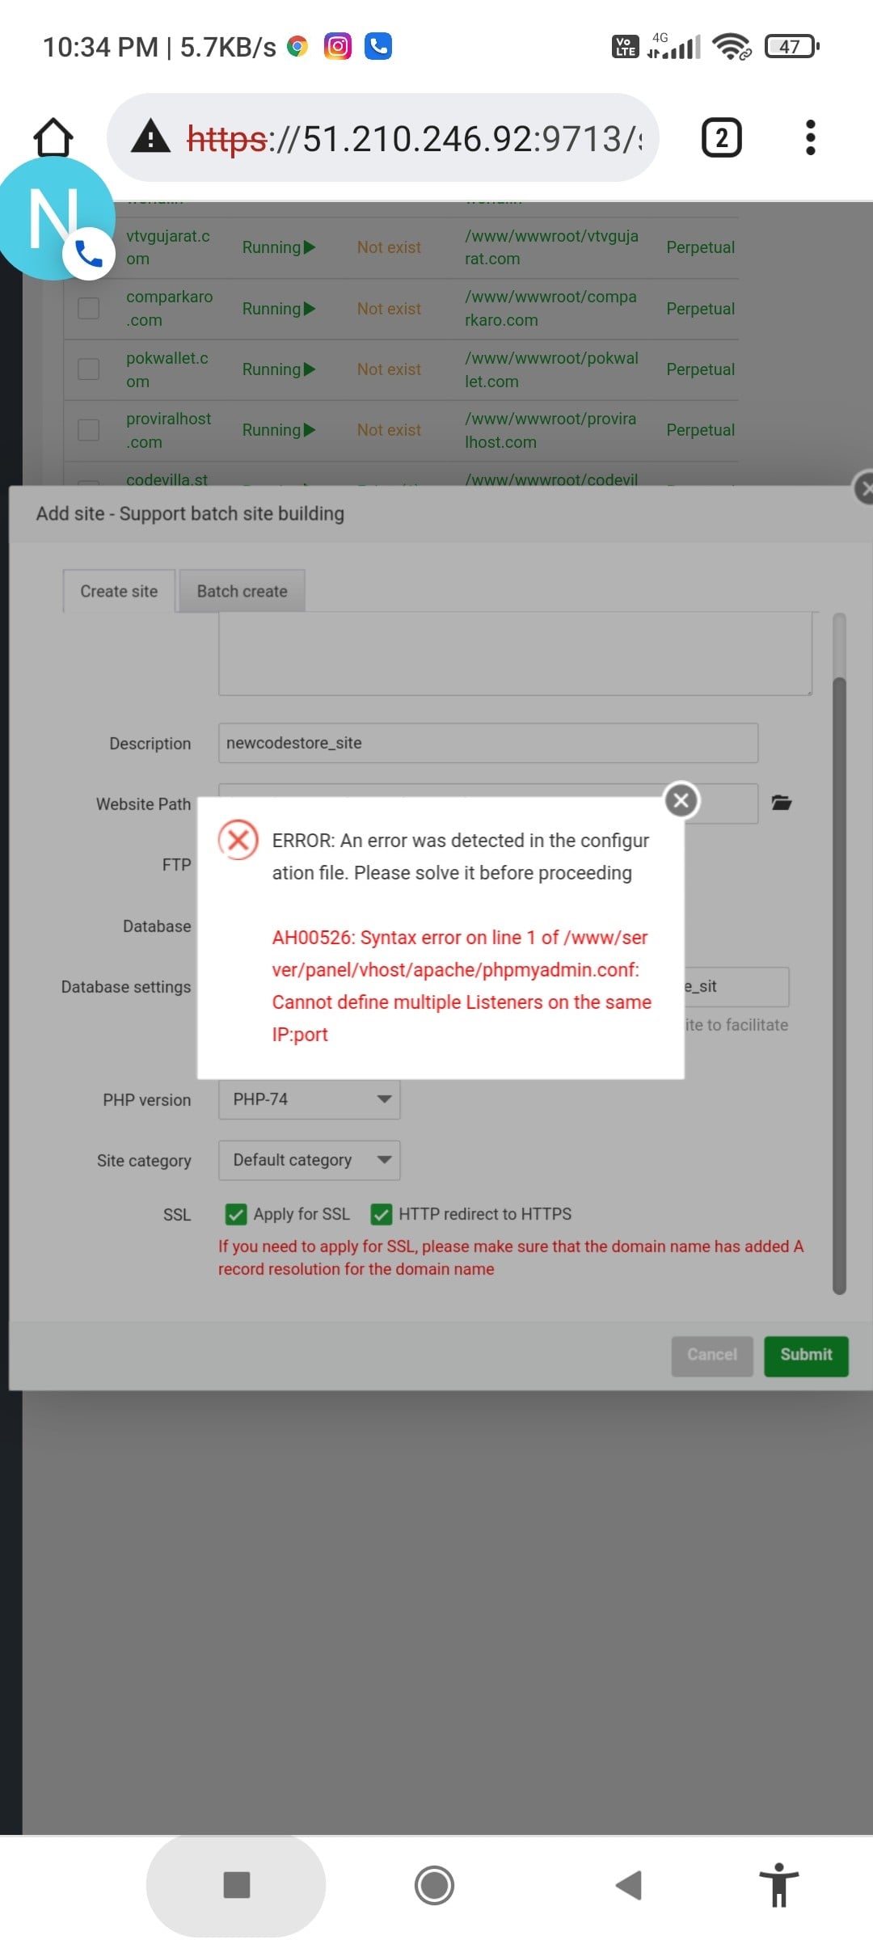Click path /www/wwwroot/proviralhost.com
Image resolution: width=873 pixels, height=1940 pixels.
pyautogui.click(x=550, y=430)
